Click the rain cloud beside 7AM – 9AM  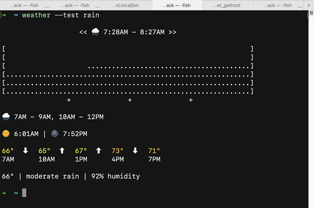6,117
